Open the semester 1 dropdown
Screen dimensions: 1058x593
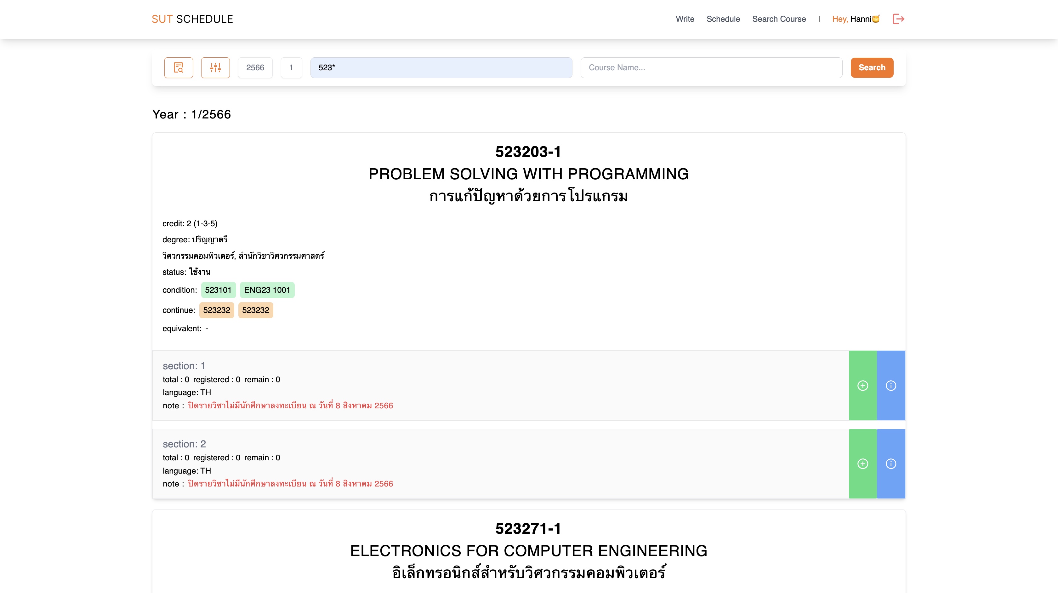(x=291, y=68)
